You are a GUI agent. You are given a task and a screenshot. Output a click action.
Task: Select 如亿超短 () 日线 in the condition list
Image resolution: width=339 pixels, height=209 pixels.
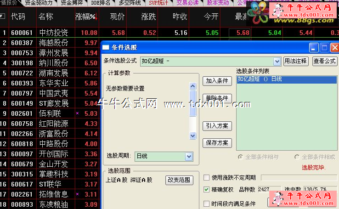point(287,79)
